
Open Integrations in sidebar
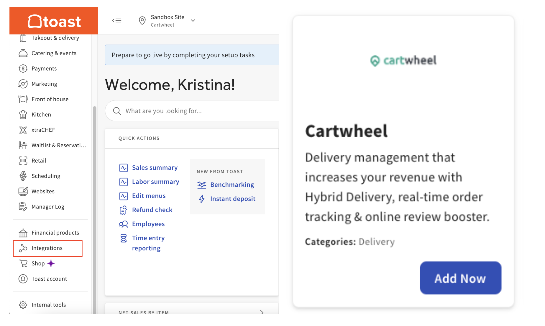point(48,248)
